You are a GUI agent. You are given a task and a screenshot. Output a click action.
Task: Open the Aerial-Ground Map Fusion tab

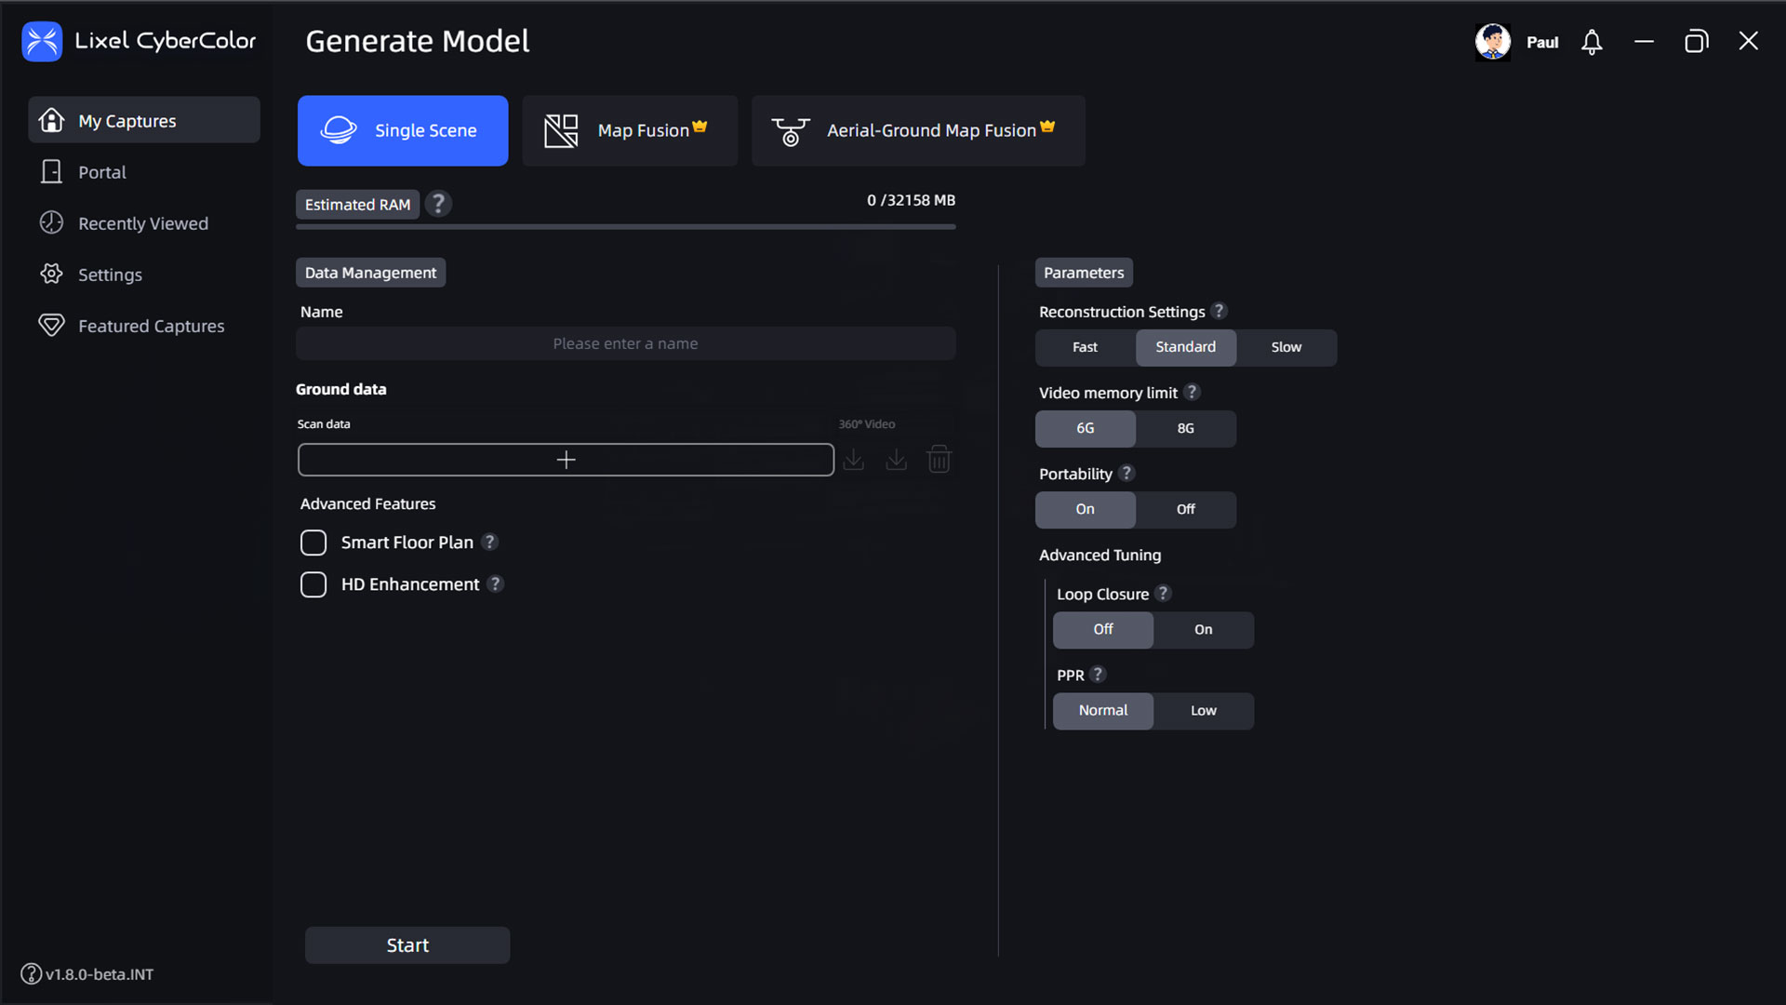click(918, 130)
